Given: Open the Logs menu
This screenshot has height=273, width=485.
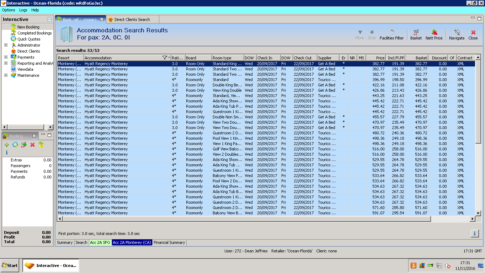Looking at the screenshot, I should click(23, 10).
